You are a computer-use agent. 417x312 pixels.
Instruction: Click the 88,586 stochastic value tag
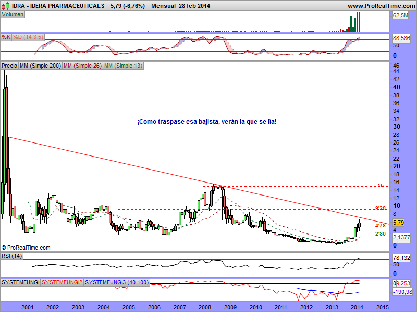(x=401, y=38)
